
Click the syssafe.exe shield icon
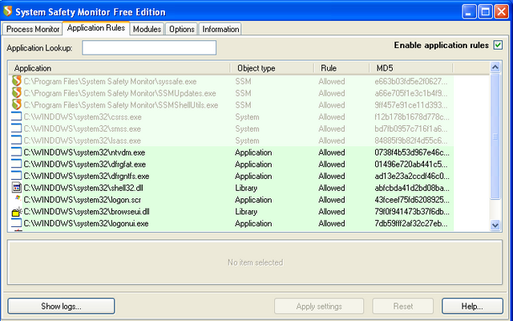(x=16, y=81)
